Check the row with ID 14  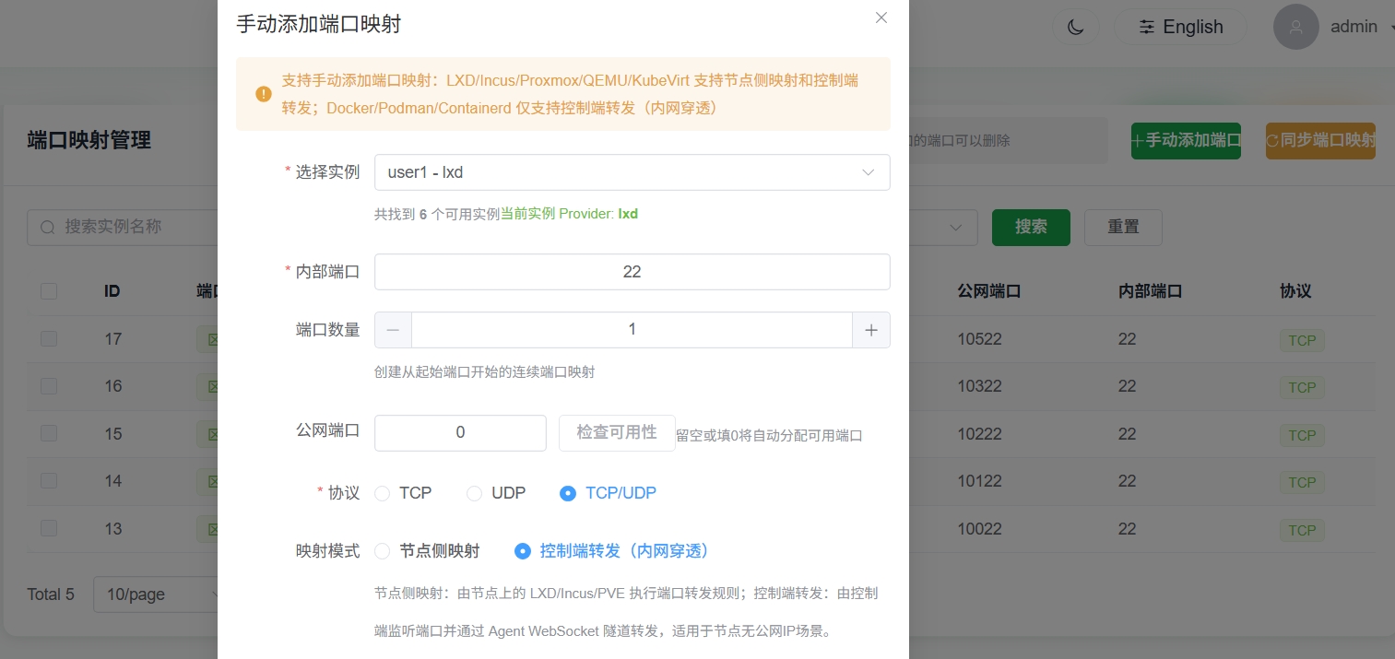point(49,480)
